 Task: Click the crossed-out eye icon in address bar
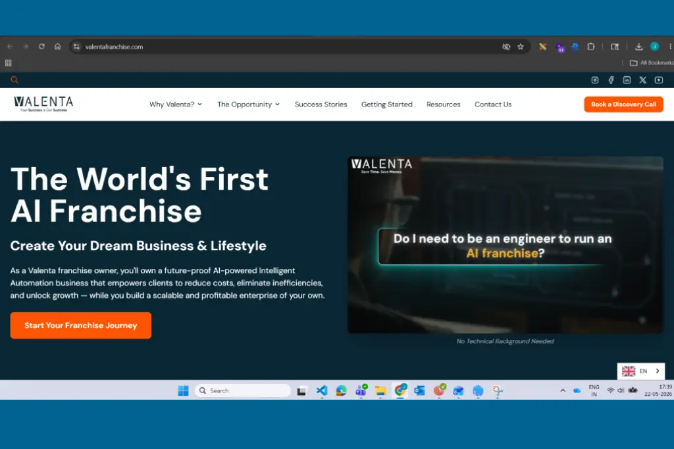(x=506, y=47)
